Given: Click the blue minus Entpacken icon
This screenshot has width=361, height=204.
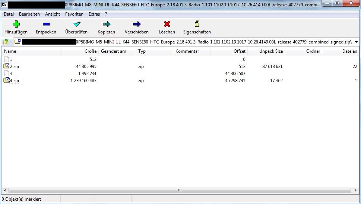Looking at the screenshot, I should pos(46,24).
